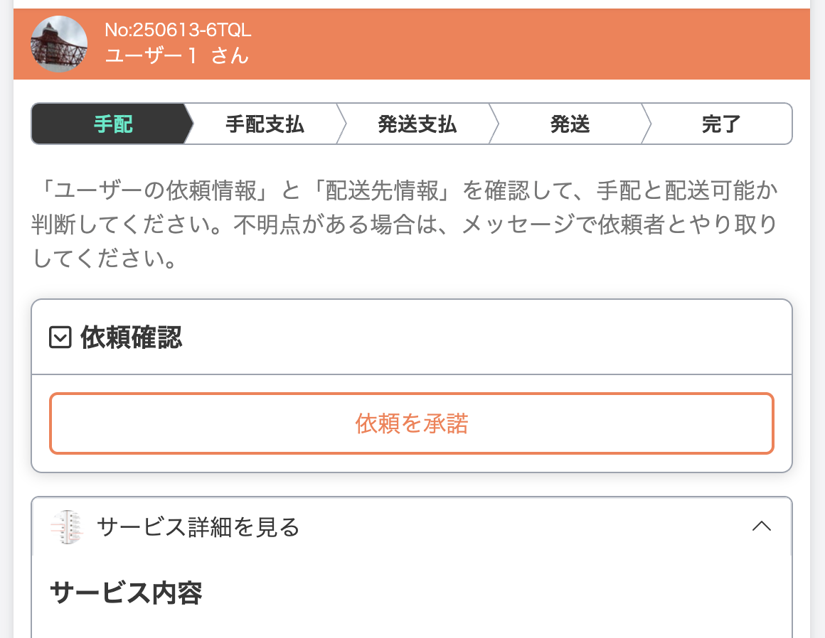Click the user avatar showing Tokyo Tower
Image resolution: width=825 pixels, height=638 pixels.
pos(59,43)
